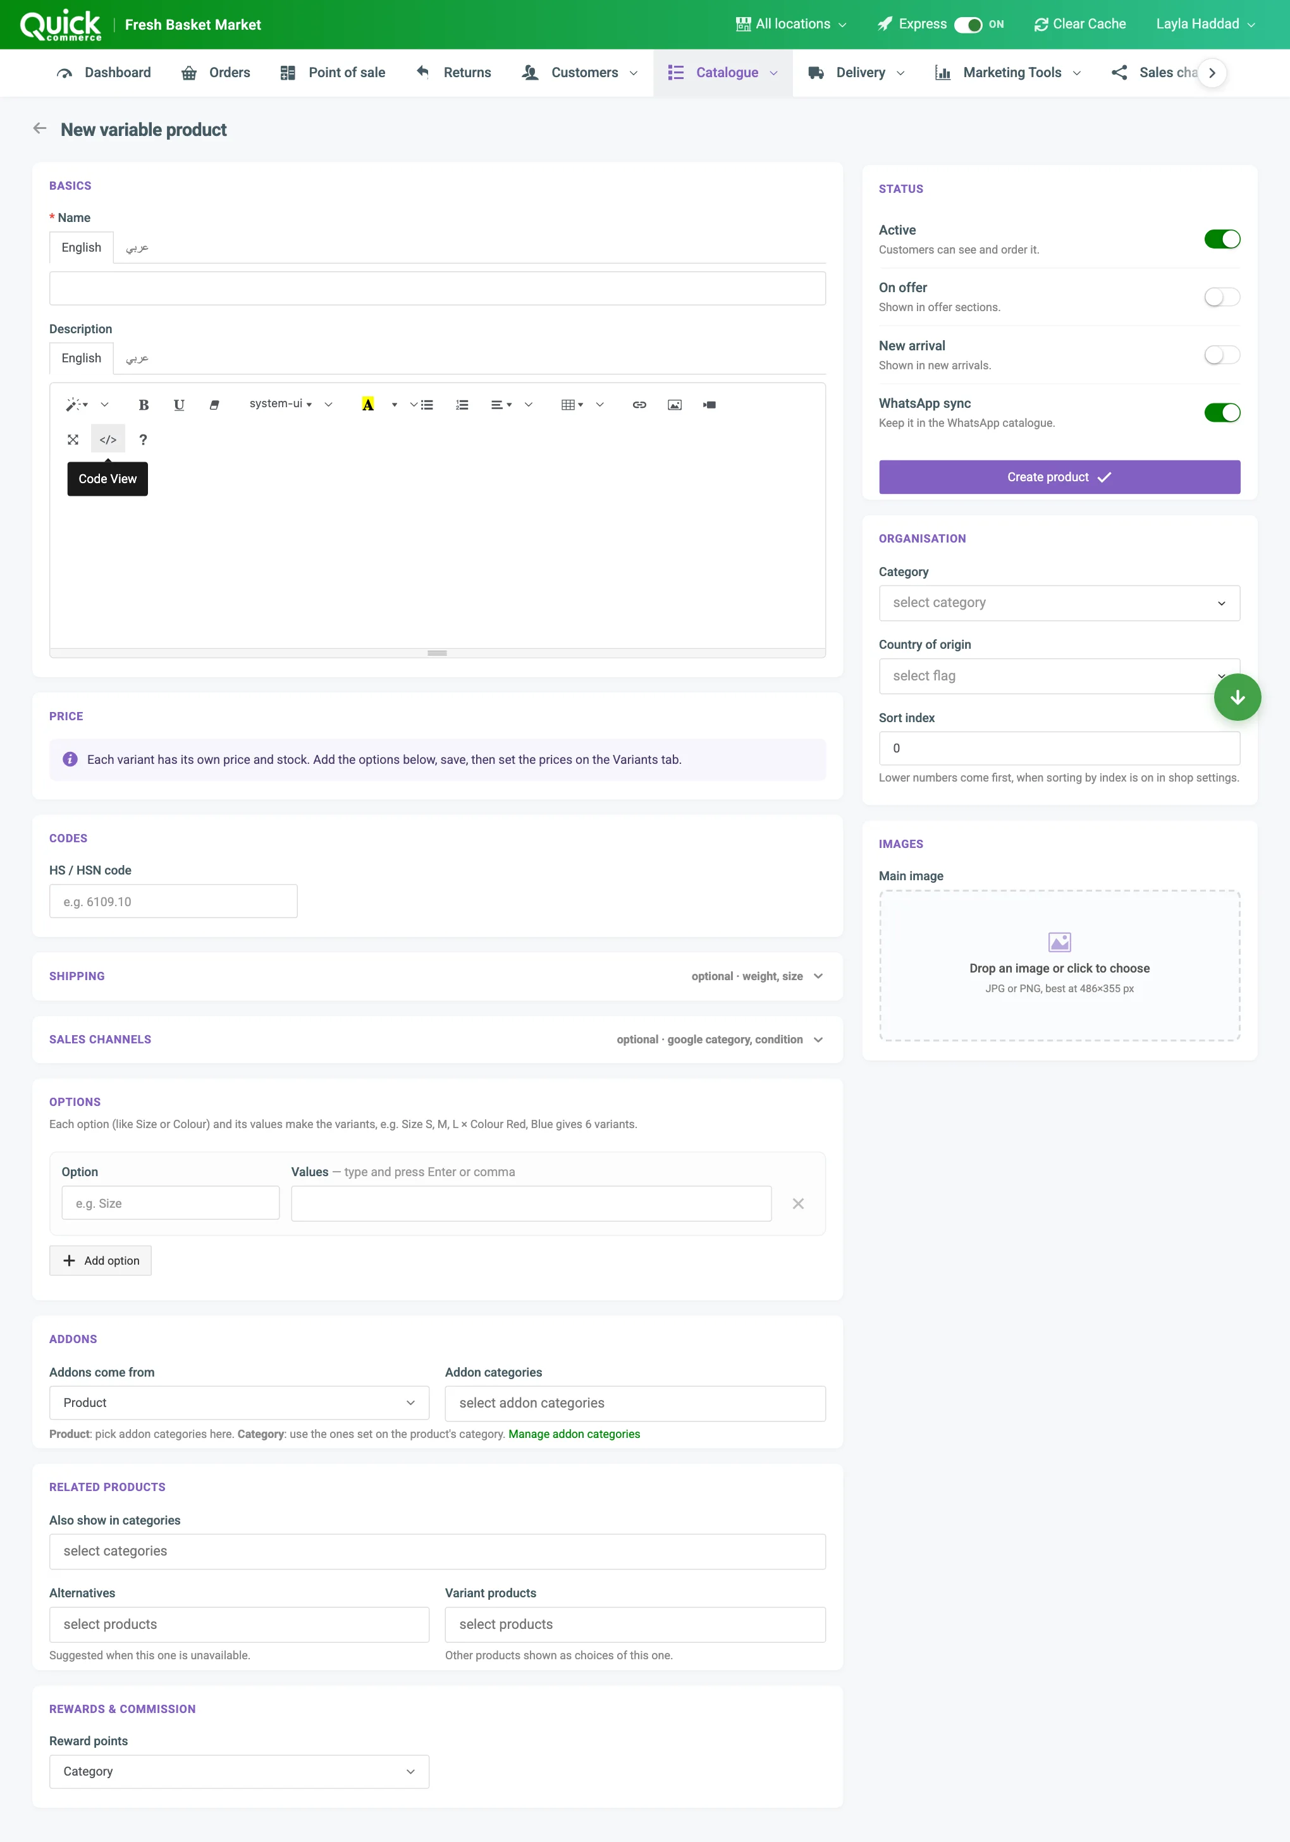This screenshot has width=1290, height=1842.
Task: Open editor help question mark
Action: coord(144,439)
